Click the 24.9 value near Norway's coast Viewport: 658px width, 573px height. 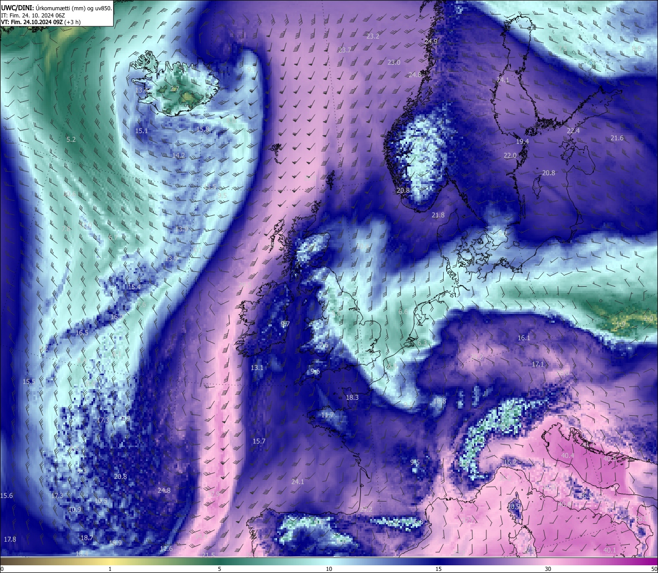[431, 41]
